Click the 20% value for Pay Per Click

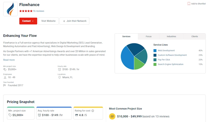200,60
